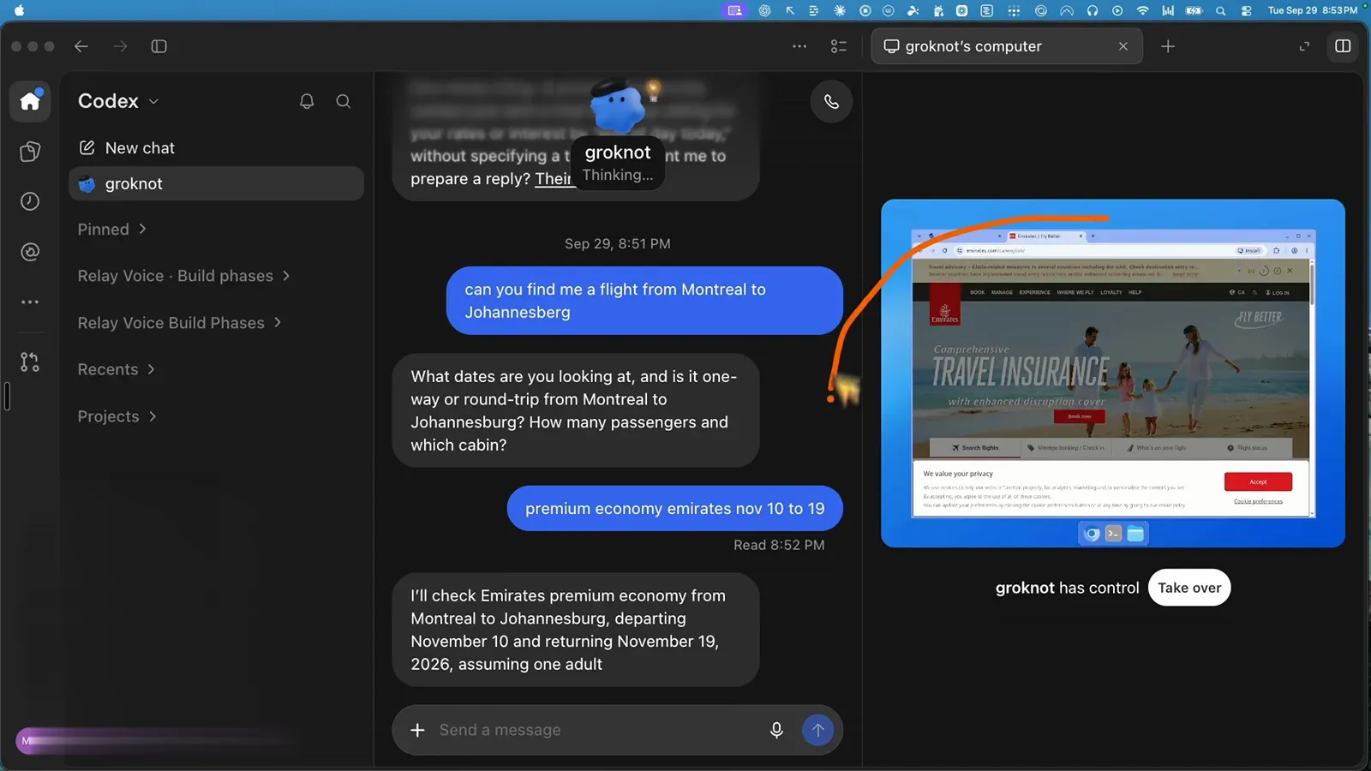Screen dimensions: 1371x771
Task: Click the battery icon in menu bar
Action: [1194, 10]
